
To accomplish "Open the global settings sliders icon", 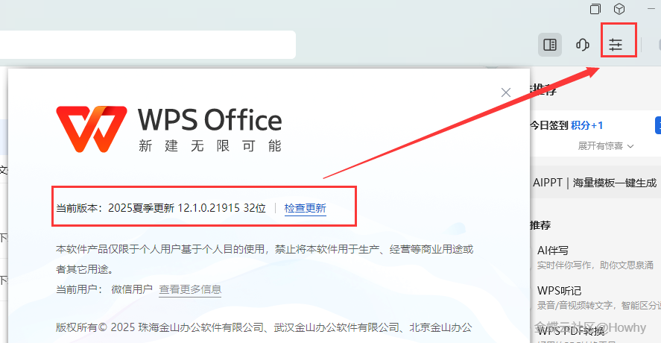I will 616,45.
